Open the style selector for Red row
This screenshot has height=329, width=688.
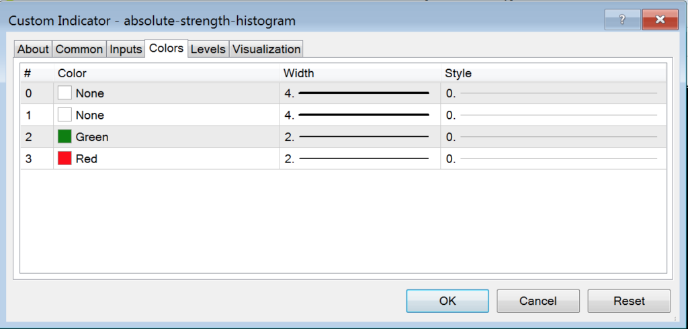[x=552, y=159]
